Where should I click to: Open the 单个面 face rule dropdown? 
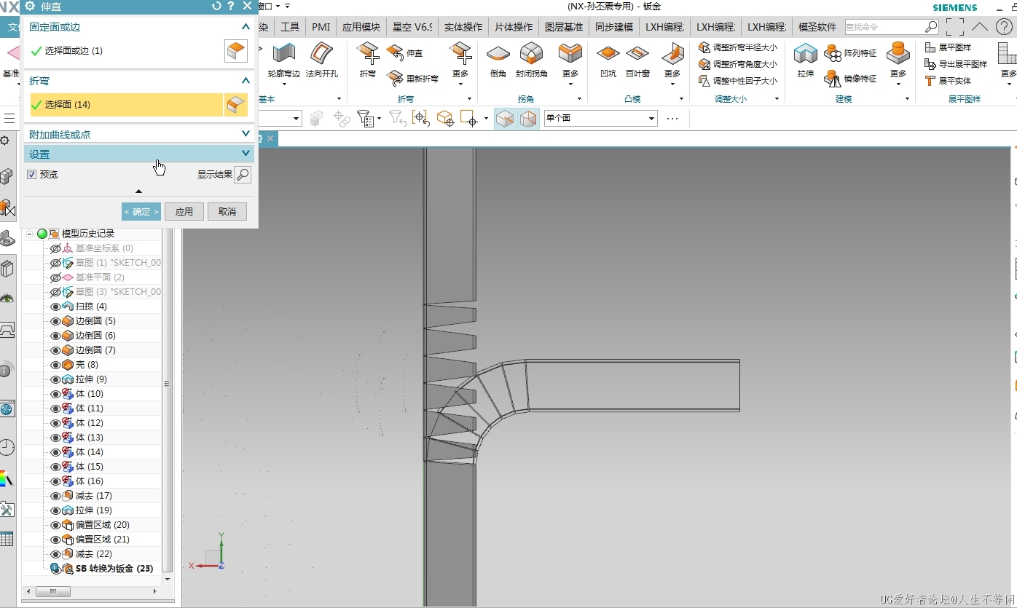coord(652,118)
